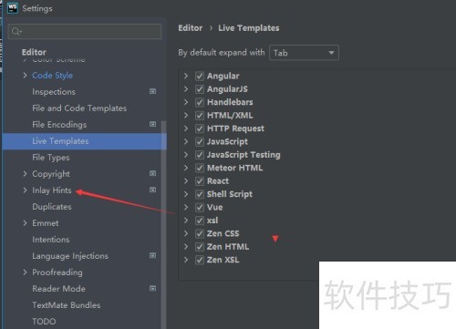
Task: Expand the JavaScript template group
Action: point(186,141)
